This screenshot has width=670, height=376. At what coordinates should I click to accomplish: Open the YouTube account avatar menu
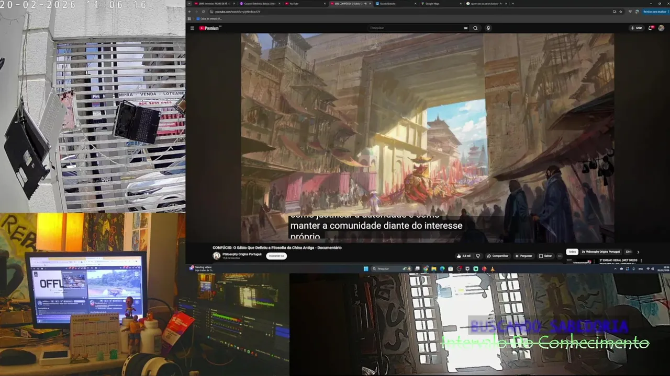[x=661, y=28]
